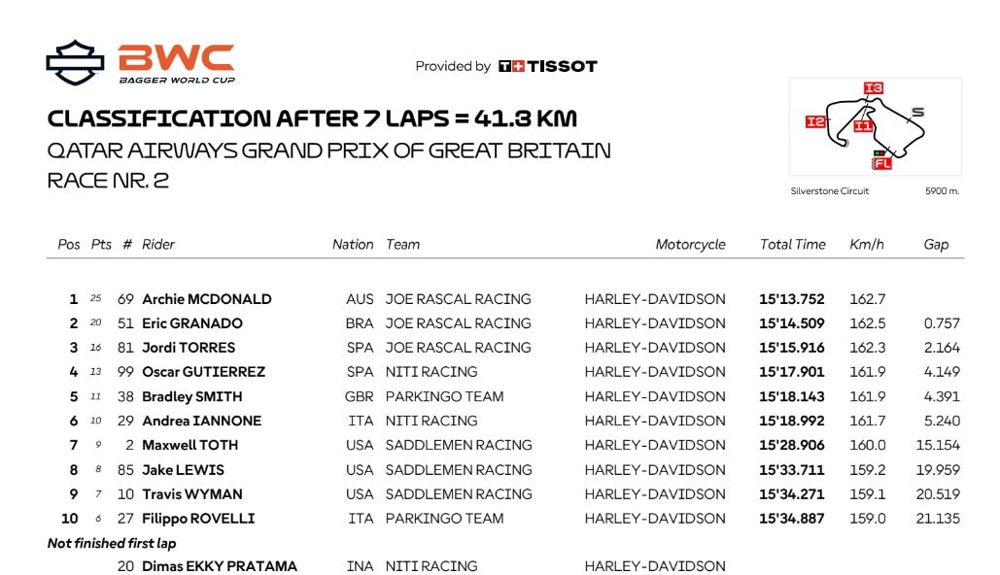Click the Km/h column header
The width and height of the screenshot is (1000, 575).
tap(867, 244)
